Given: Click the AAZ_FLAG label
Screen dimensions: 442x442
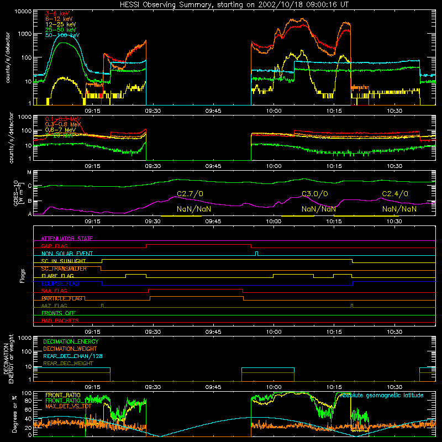Looking at the screenshot, I should pos(54,306).
